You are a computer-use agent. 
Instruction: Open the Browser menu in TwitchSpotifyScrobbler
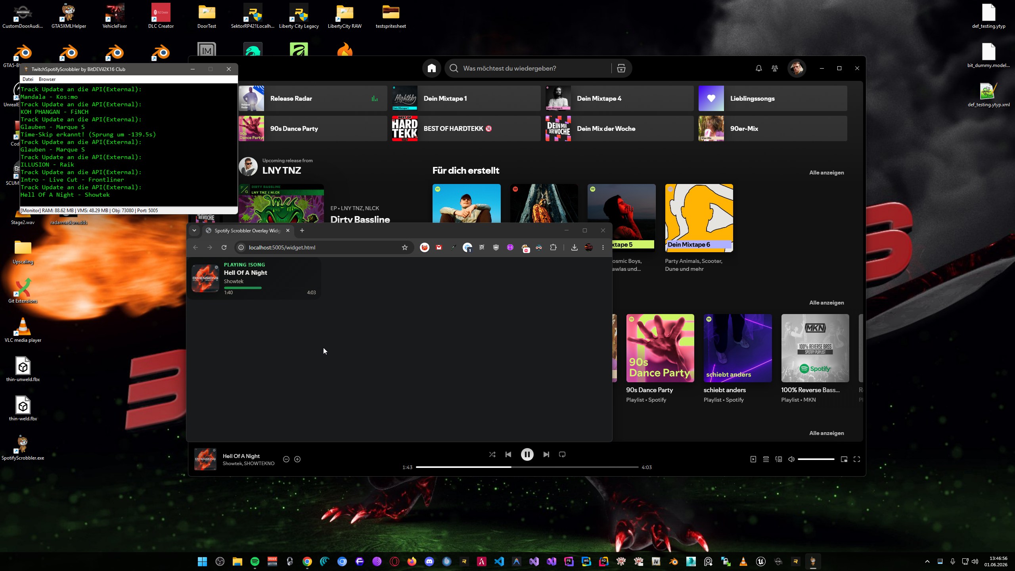(47, 79)
